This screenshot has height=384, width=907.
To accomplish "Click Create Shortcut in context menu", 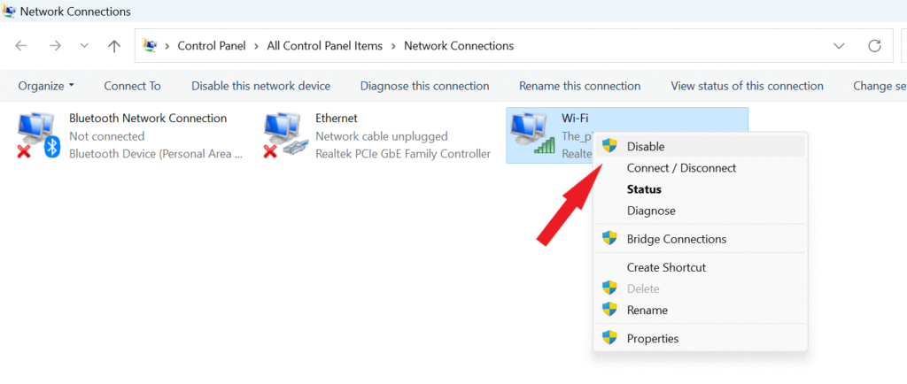I will point(666,267).
